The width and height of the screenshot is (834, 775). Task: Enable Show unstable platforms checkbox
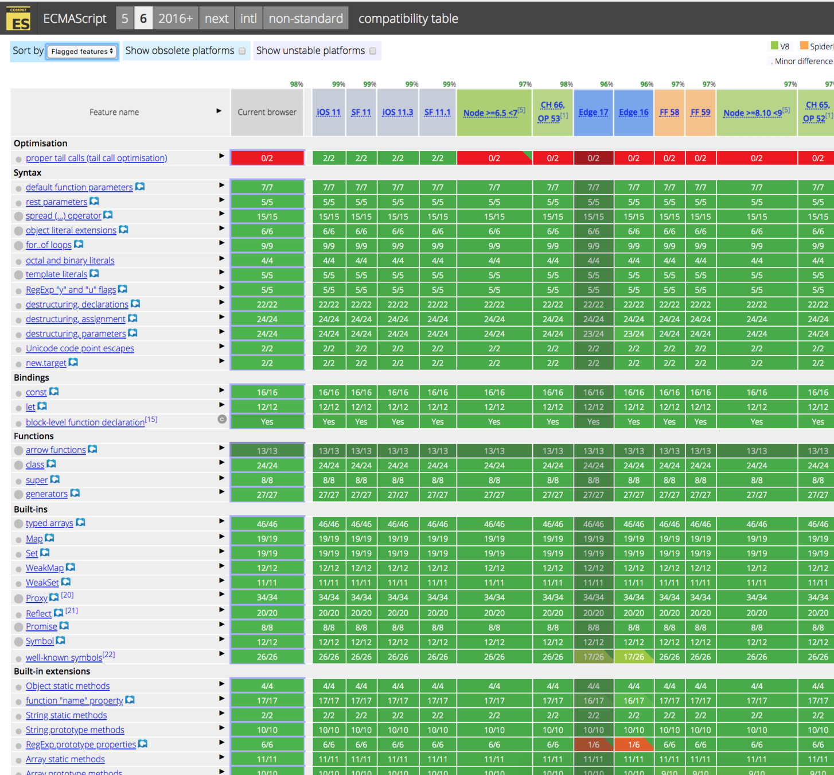pyautogui.click(x=373, y=51)
